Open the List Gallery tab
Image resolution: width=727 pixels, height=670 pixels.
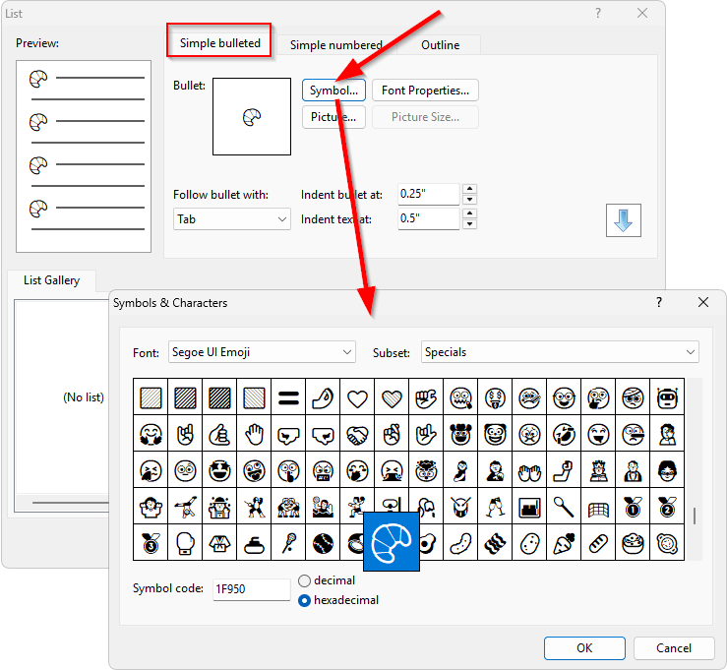click(51, 280)
